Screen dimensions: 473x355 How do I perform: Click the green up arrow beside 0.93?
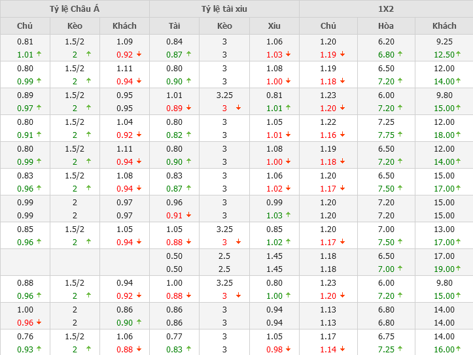pyautogui.click(x=39, y=350)
